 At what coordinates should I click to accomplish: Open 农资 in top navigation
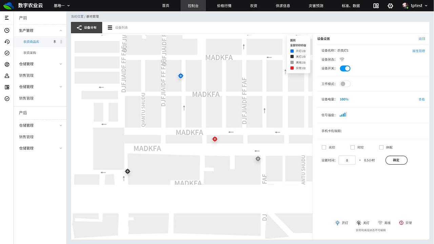pyautogui.click(x=254, y=6)
